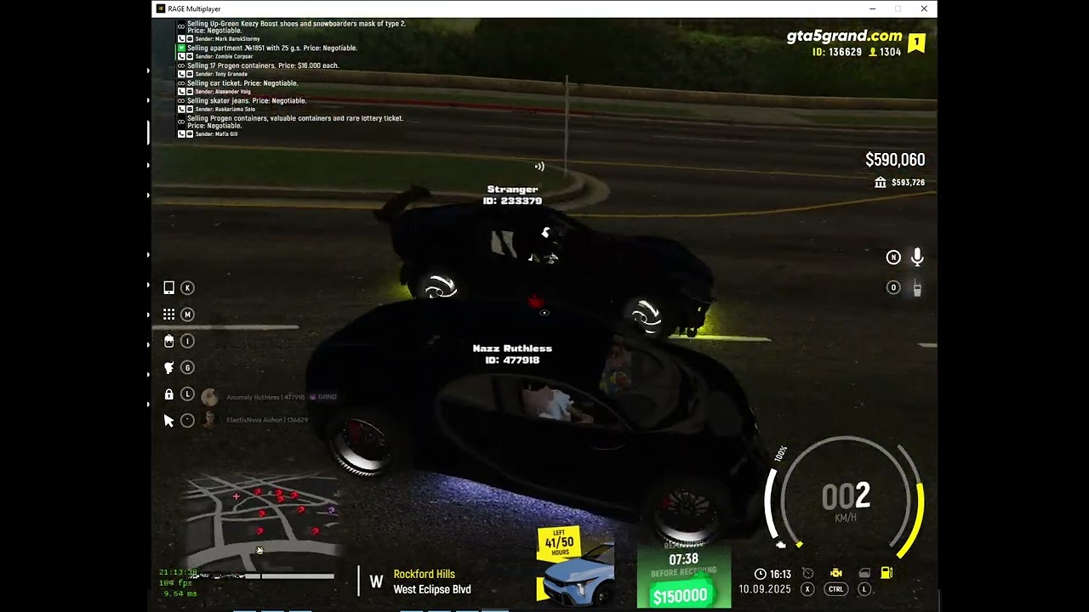Message sender Alexander Volg envelope icon

tap(190, 92)
